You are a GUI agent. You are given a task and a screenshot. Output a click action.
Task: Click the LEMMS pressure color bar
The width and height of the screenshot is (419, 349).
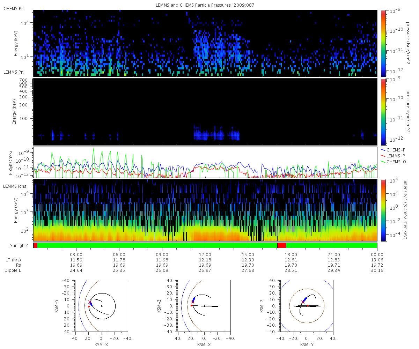[x=383, y=112]
